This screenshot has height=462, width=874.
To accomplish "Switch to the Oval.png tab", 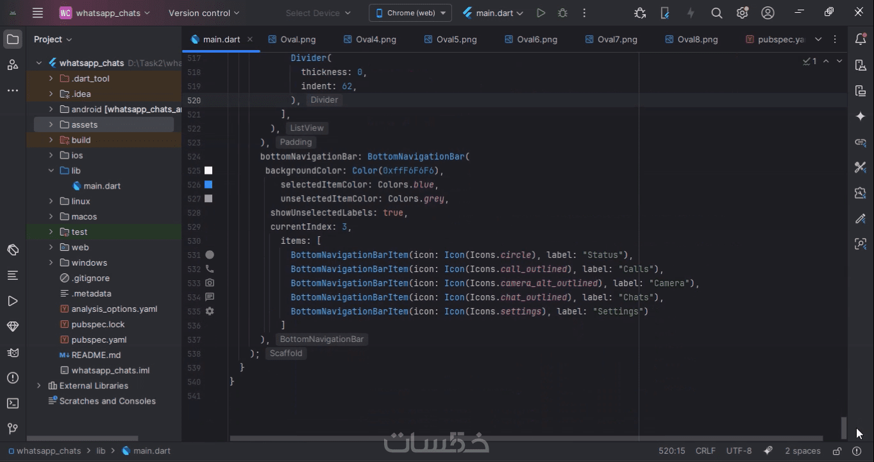I will pyautogui.click(x=292, y=39).
